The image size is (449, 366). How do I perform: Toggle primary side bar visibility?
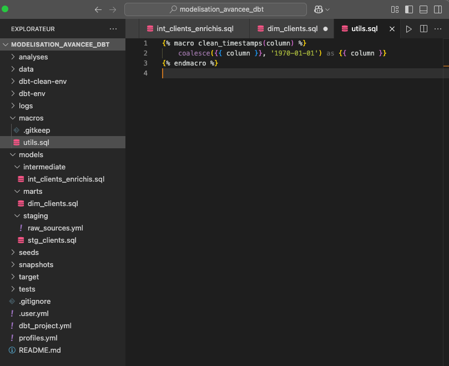[x=409, y=9]
